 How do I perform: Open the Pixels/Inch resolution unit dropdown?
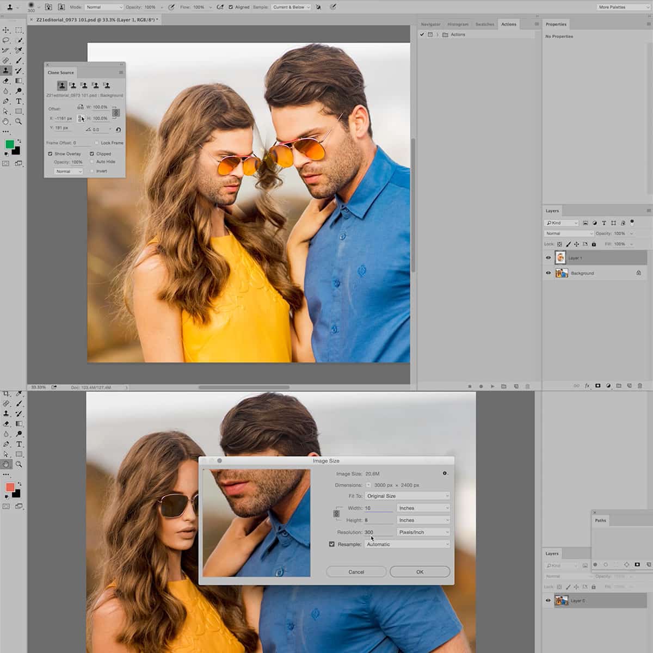point(423,532)
